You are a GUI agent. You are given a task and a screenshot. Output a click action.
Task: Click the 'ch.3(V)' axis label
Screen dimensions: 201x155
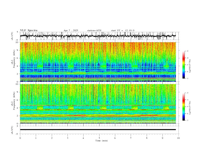[x=12, y=130]
